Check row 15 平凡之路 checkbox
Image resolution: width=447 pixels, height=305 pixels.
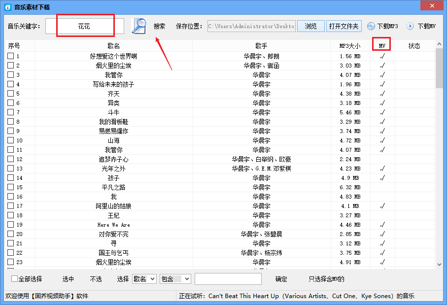tap(10, 187)
